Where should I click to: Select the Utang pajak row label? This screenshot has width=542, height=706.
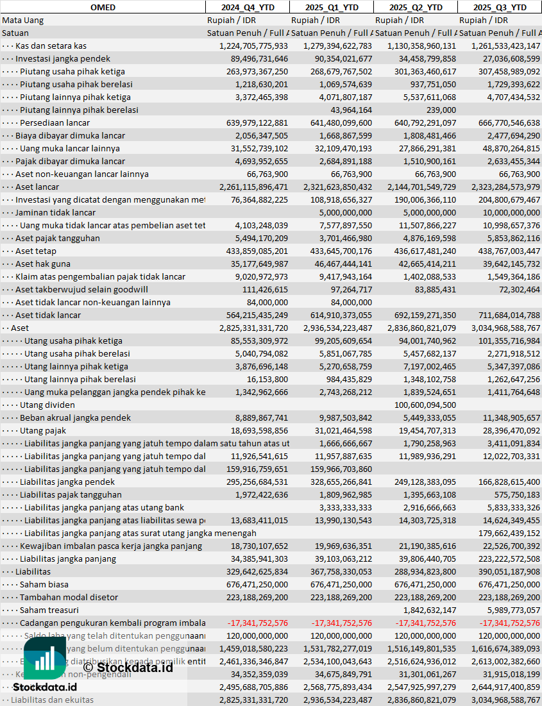point(43,430)
